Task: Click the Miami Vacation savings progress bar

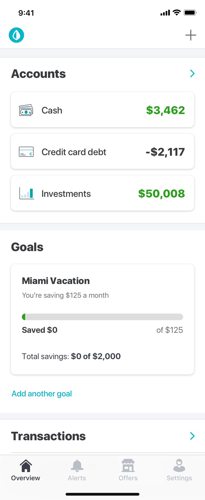Action: coord(102,317)
